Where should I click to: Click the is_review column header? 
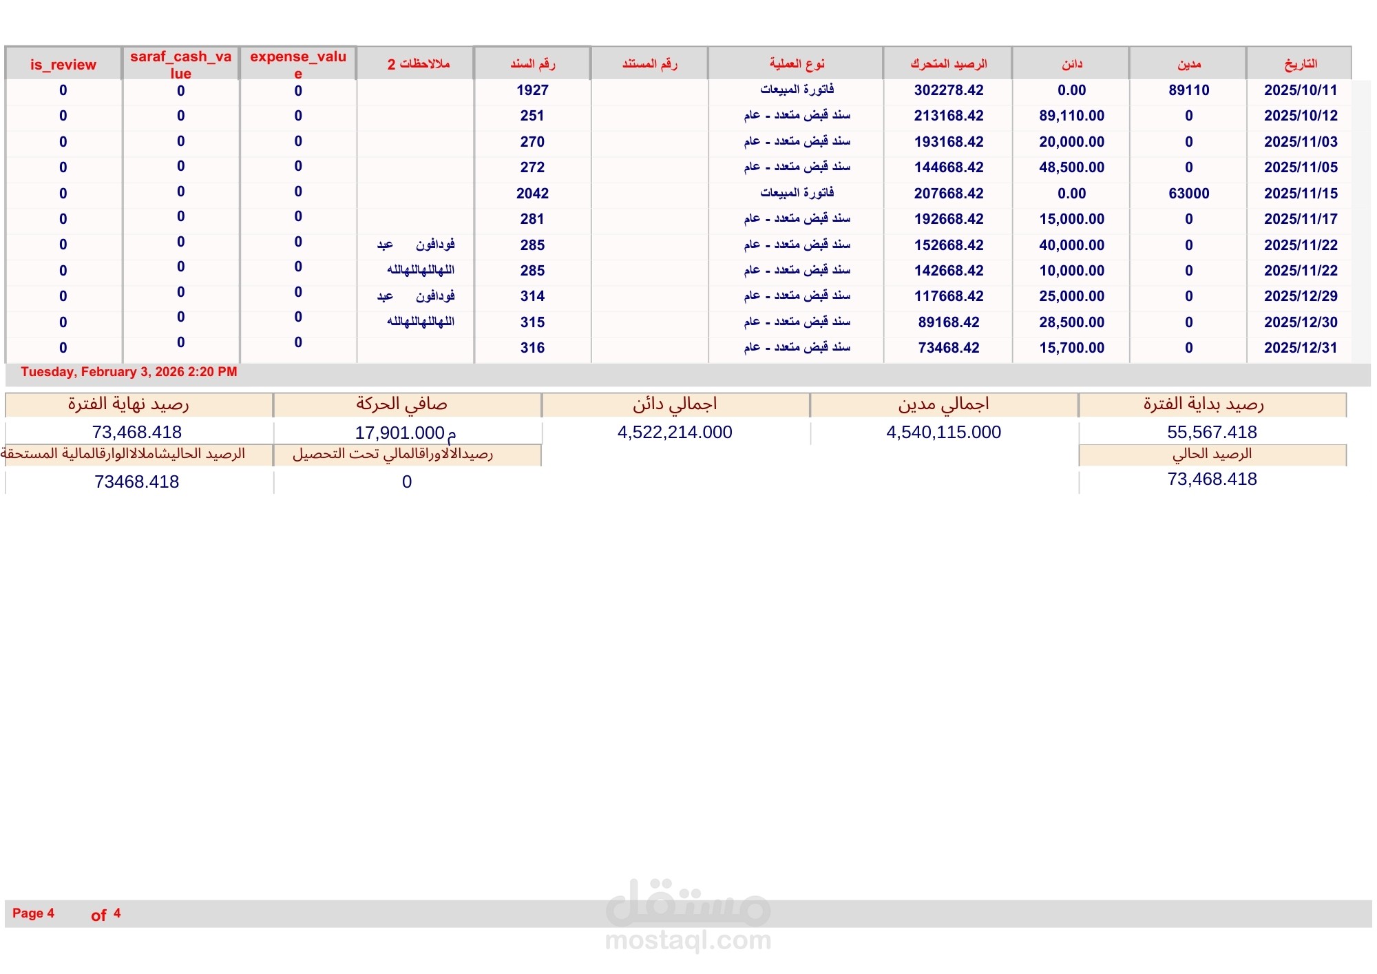point(63,65)
